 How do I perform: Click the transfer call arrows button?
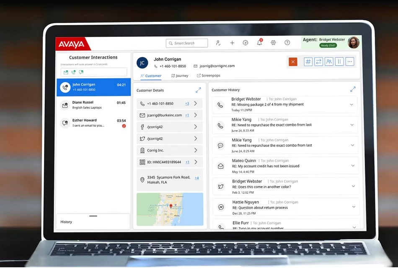point(318,61)
